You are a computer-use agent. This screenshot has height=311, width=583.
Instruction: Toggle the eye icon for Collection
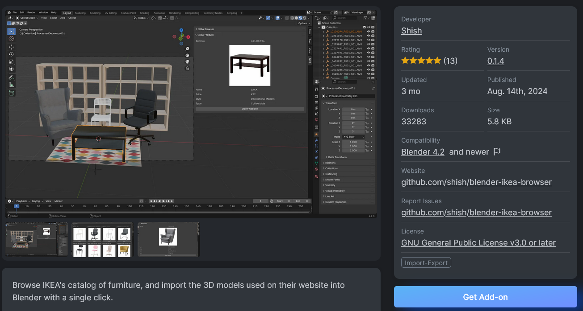(369, 27)
